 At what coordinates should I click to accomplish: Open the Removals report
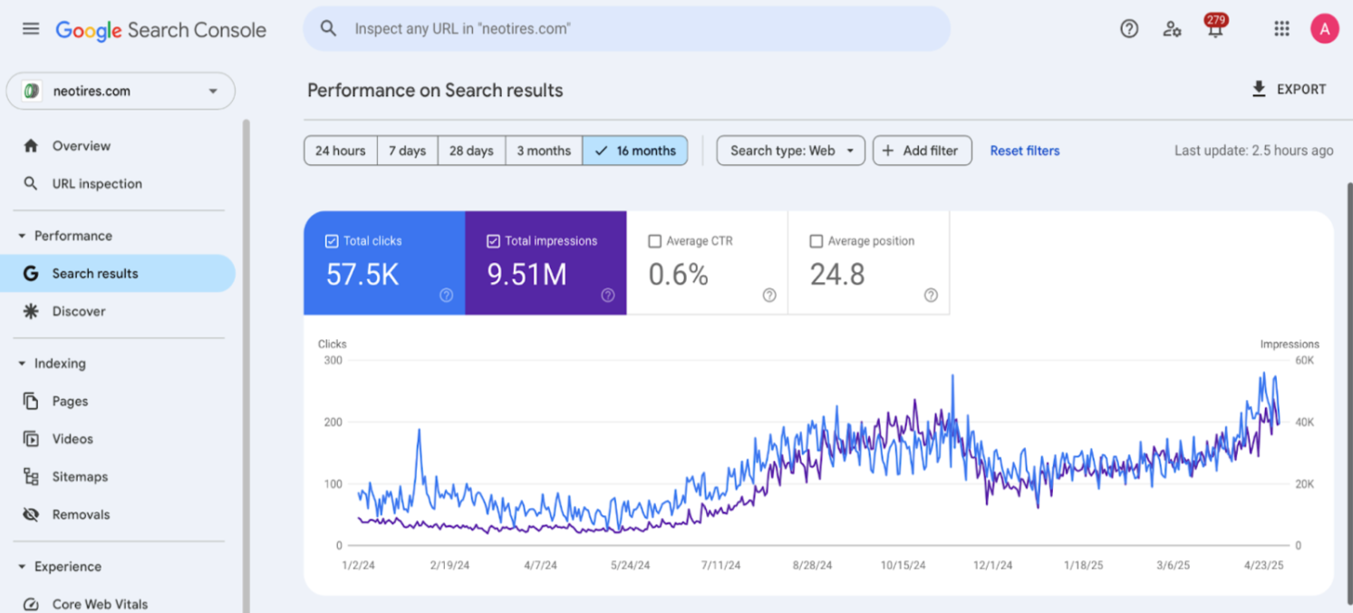point(80,514)
